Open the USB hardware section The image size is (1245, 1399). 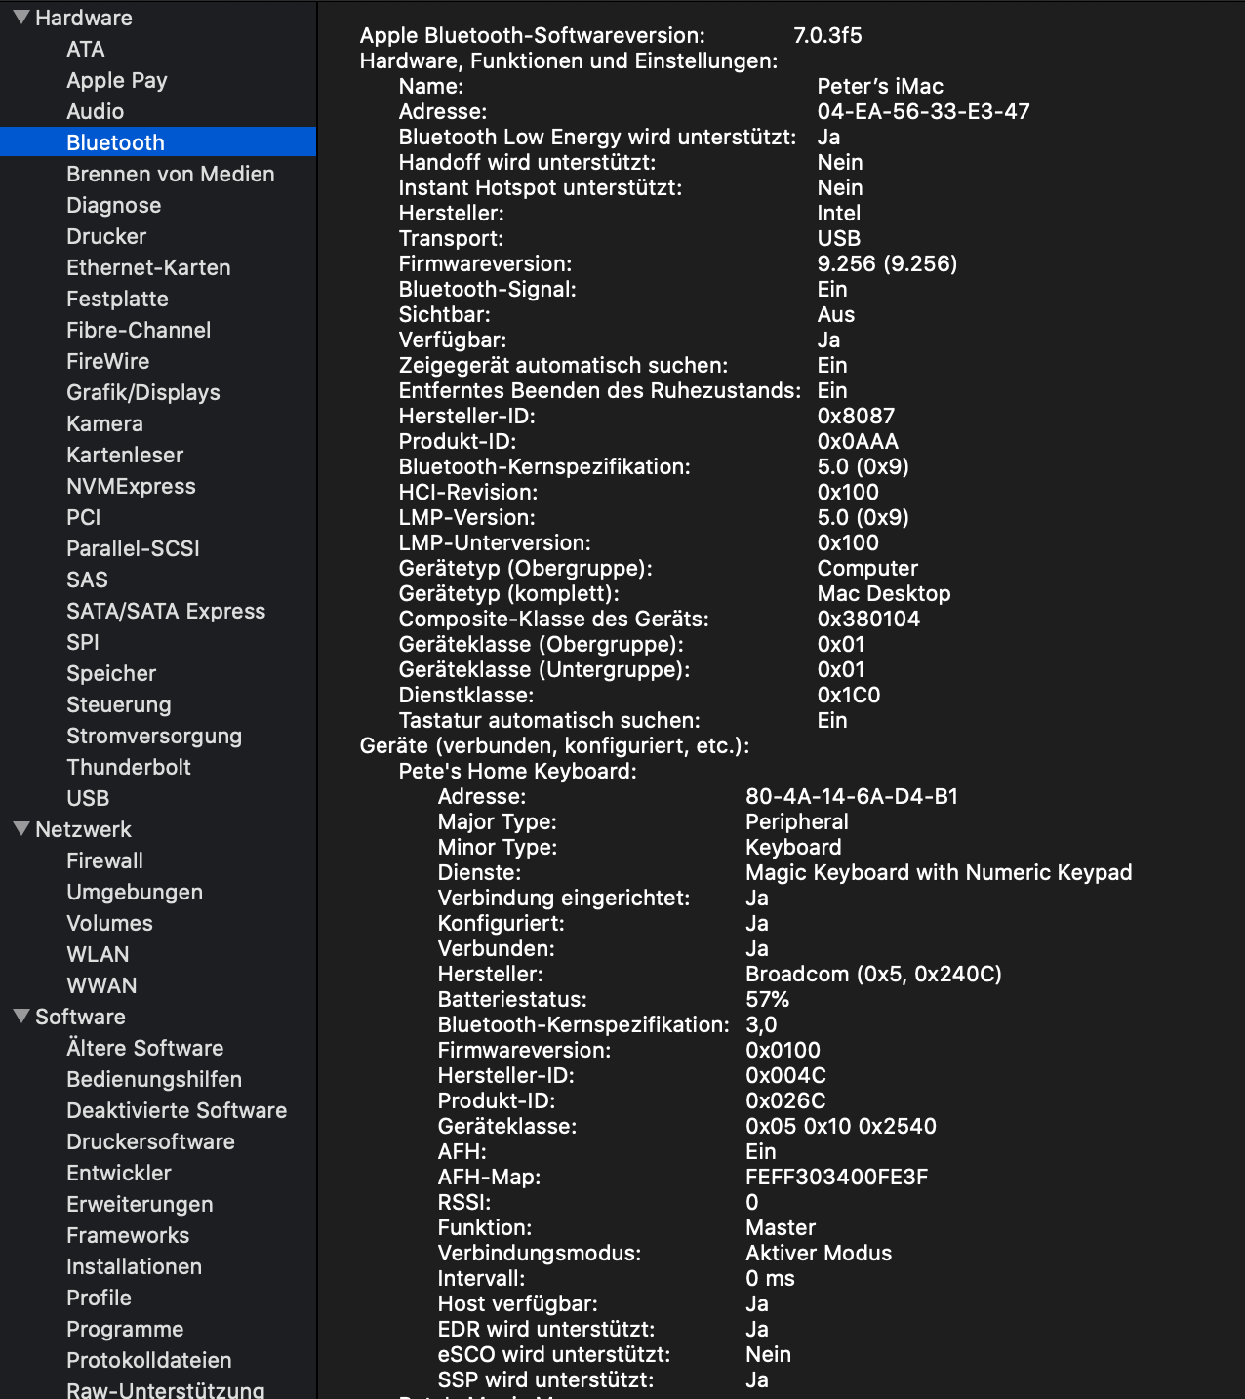pyautogui.click(x=86, y=798)
